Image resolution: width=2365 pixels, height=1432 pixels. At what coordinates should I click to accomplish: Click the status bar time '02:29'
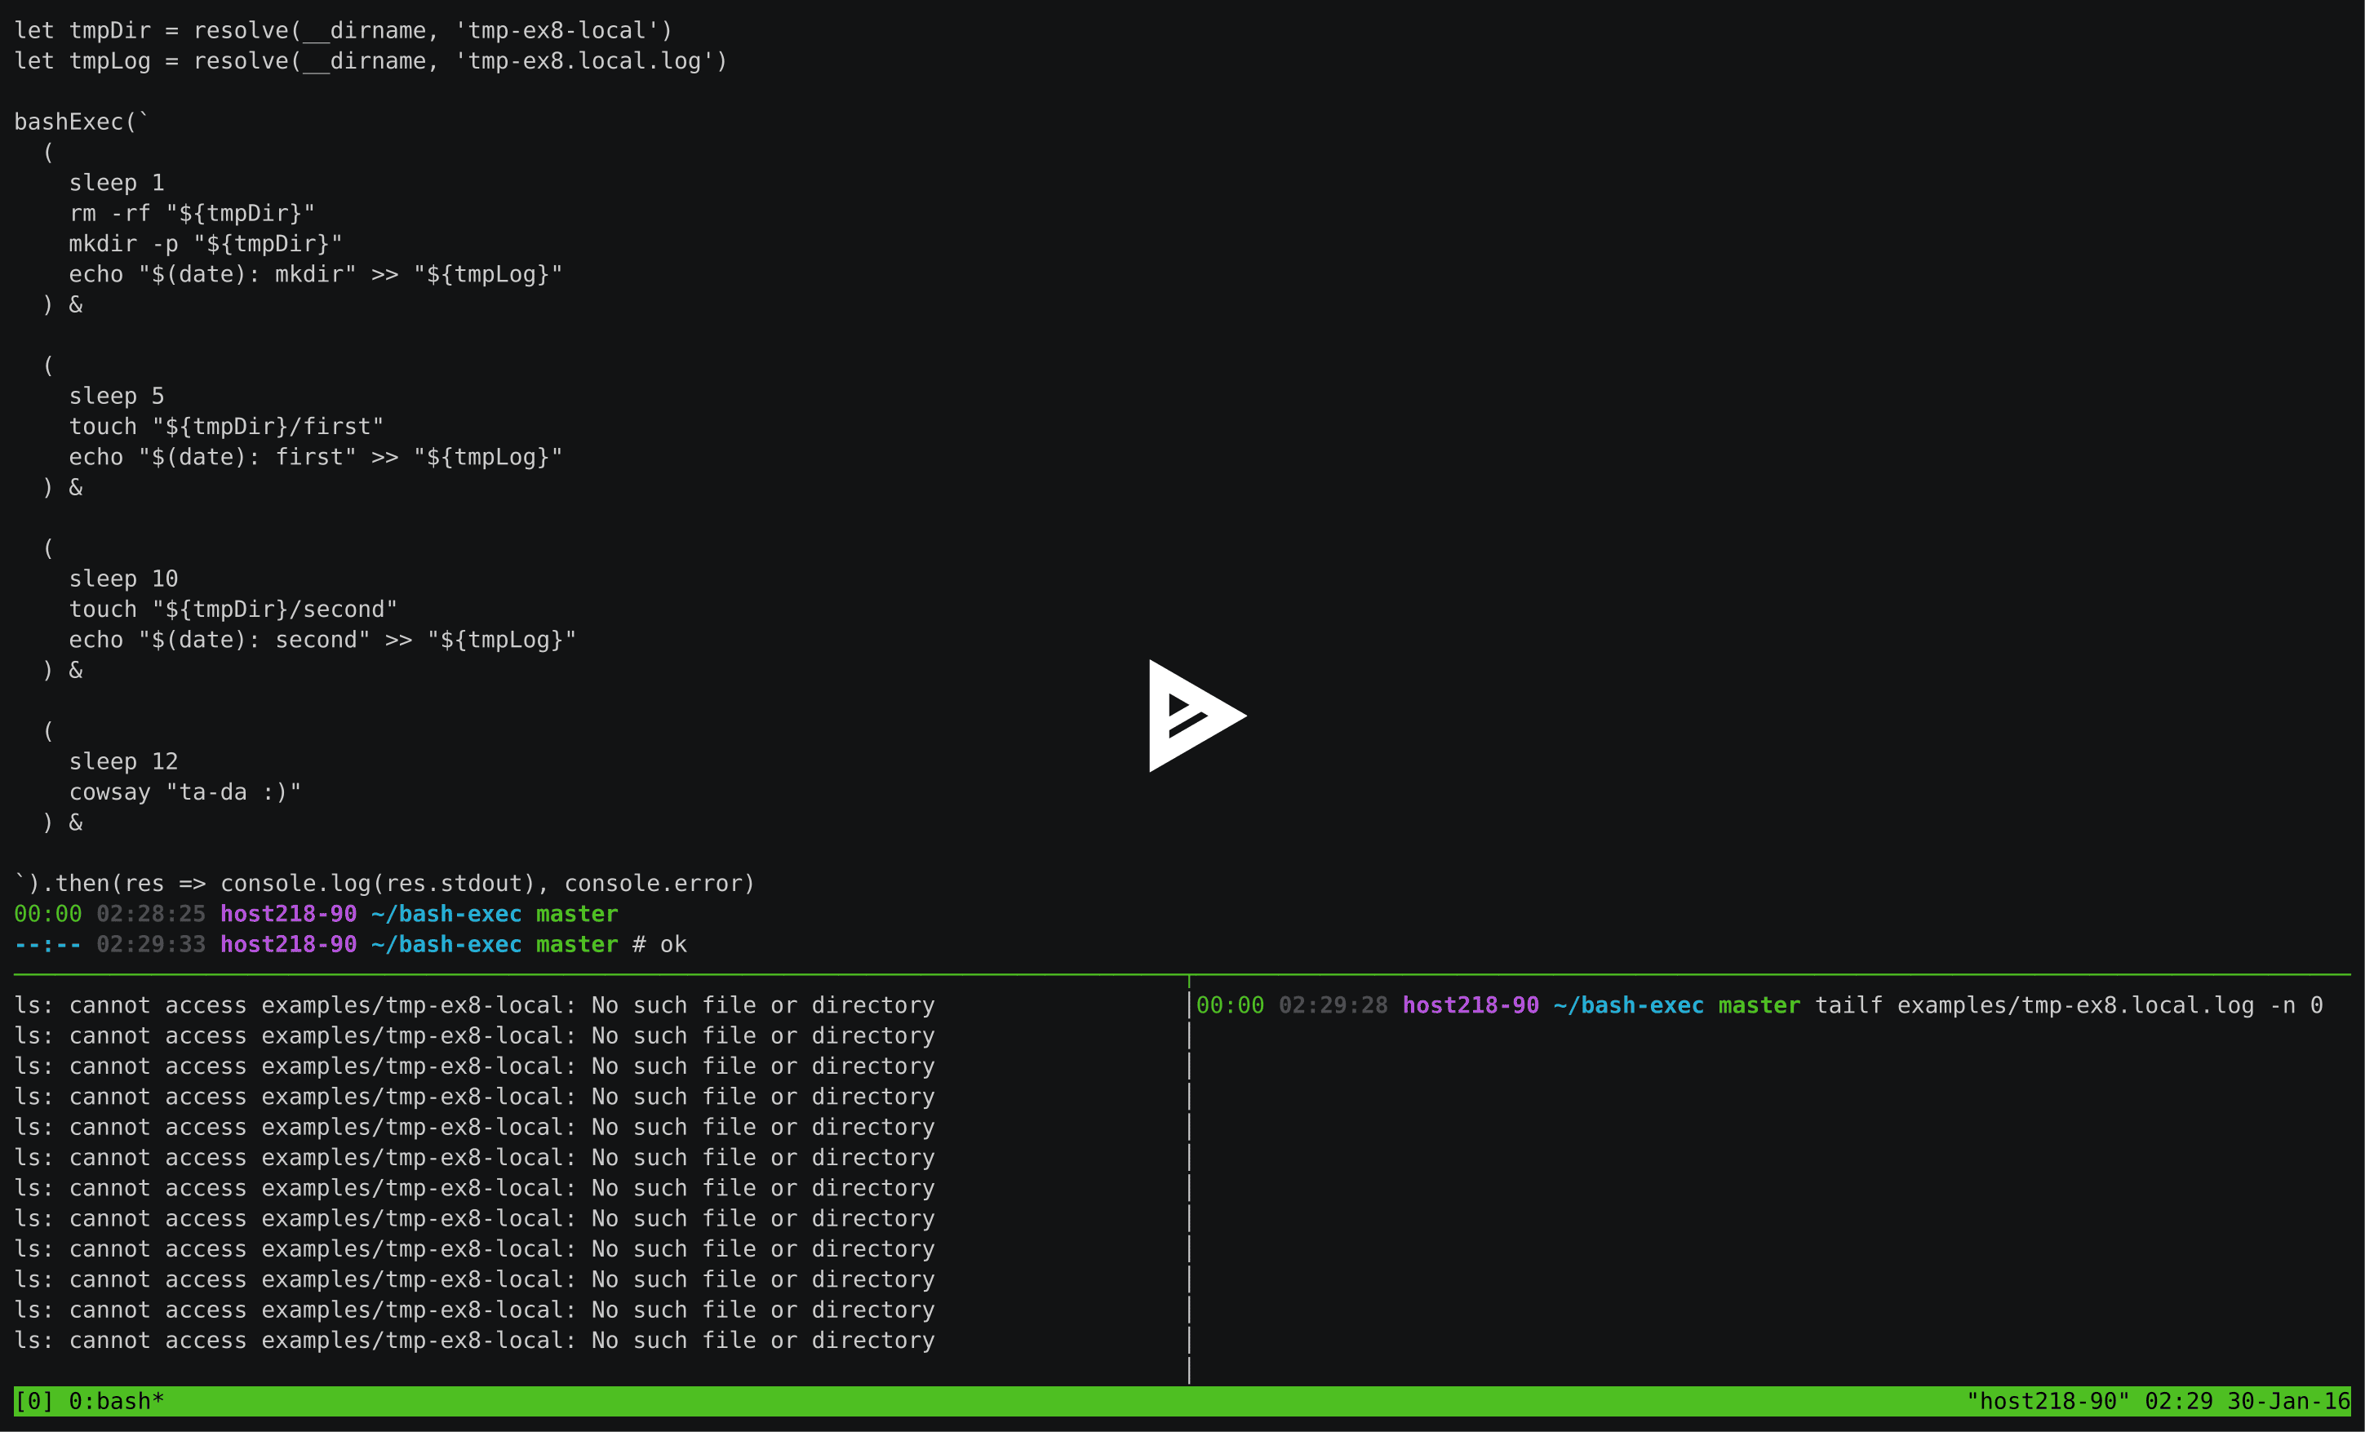coord(2179,1401)
